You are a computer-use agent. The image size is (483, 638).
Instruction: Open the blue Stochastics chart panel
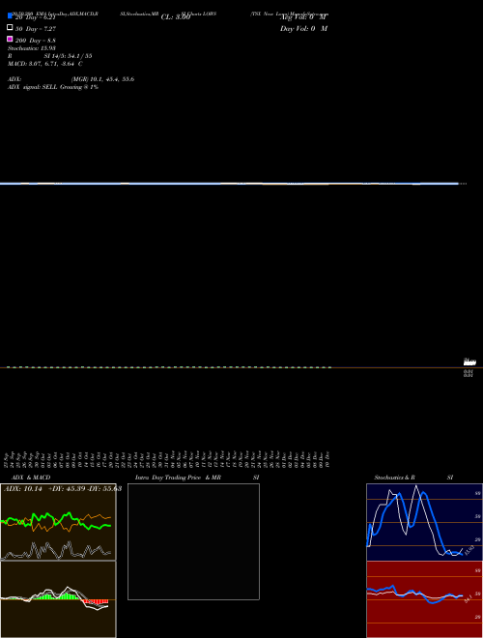click(424, 522)
